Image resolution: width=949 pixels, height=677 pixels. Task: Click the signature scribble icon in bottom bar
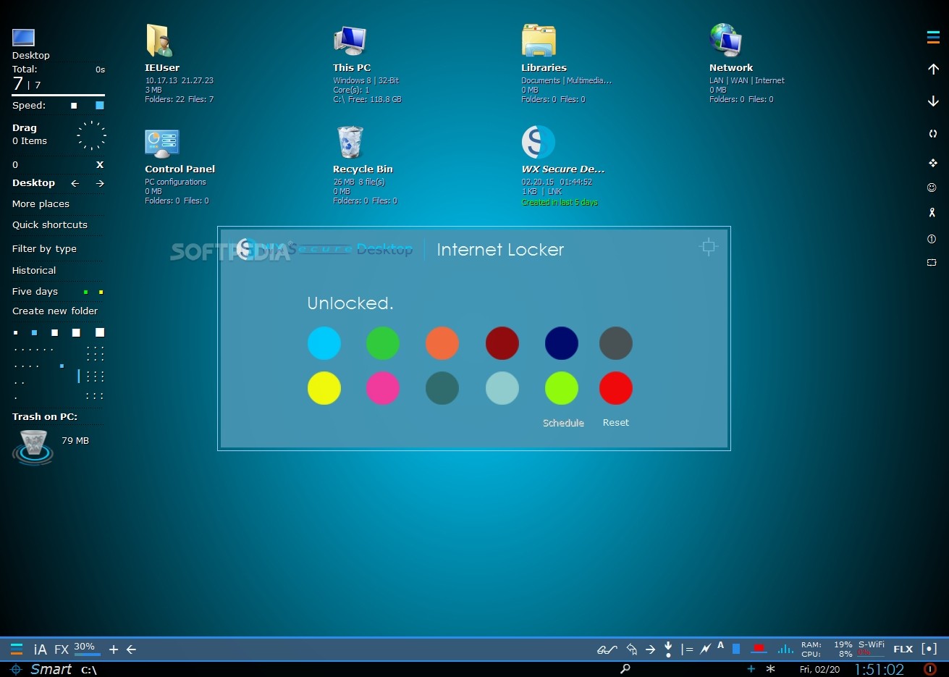(607, 649)
